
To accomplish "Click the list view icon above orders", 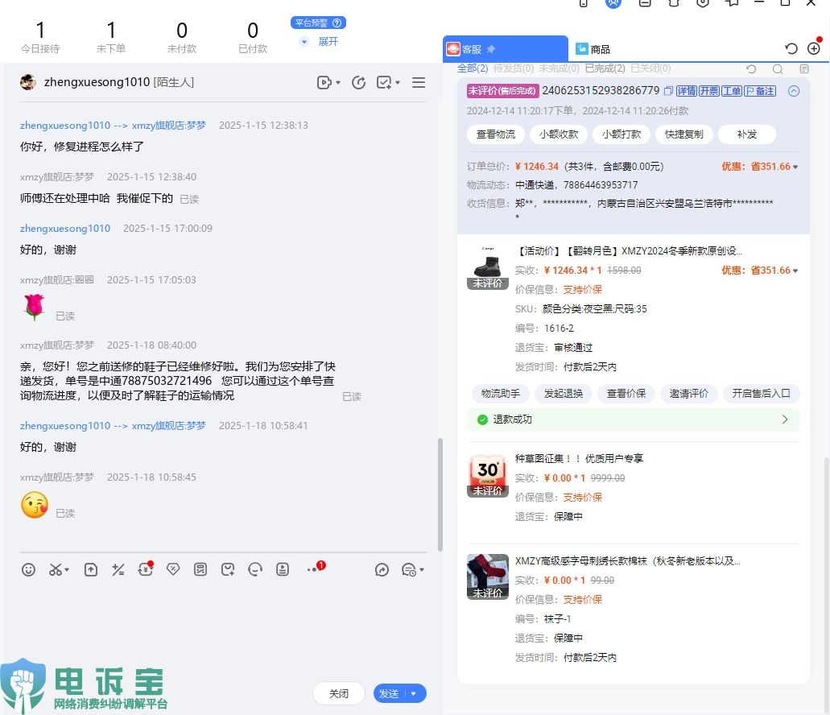I will point(804,68).
